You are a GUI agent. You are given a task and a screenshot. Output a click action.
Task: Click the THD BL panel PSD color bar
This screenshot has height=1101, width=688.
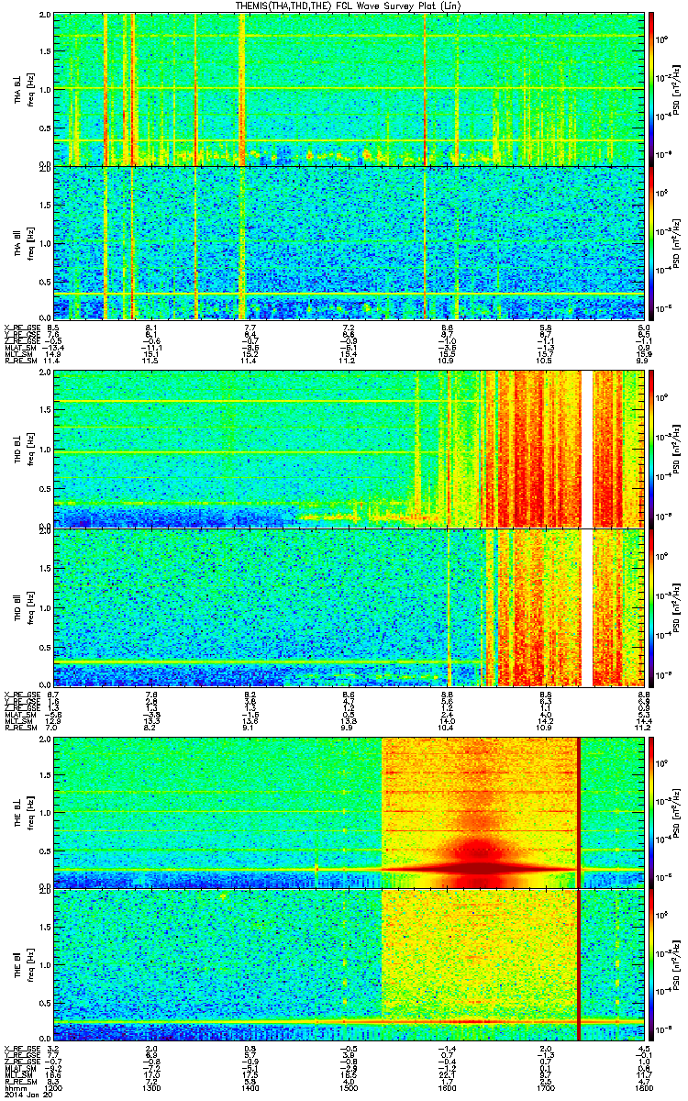coord(652,449)
